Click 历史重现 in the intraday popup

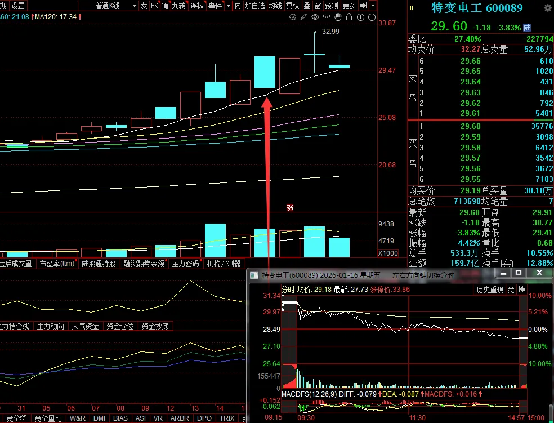pyautogui.click(x=490, y=290)
